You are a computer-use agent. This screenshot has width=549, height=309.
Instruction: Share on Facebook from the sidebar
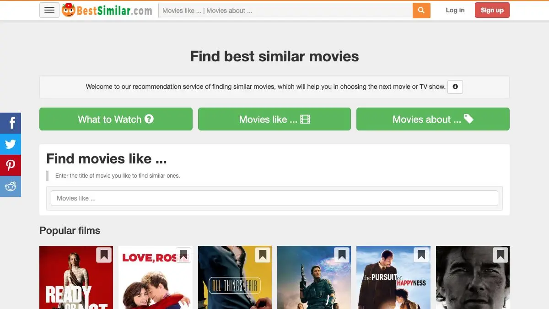(x=11, y=123)
